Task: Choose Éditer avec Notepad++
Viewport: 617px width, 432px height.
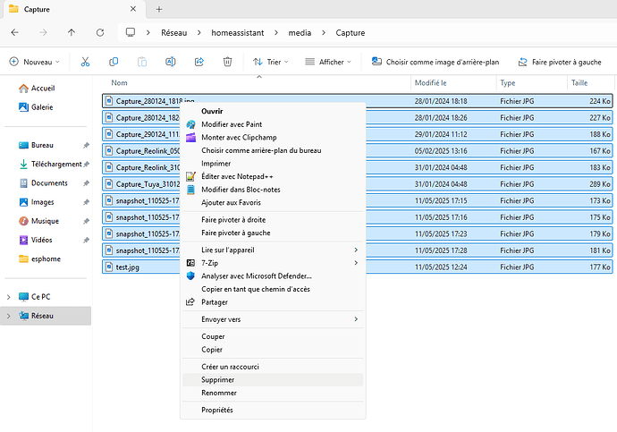Action: [273, 176]
